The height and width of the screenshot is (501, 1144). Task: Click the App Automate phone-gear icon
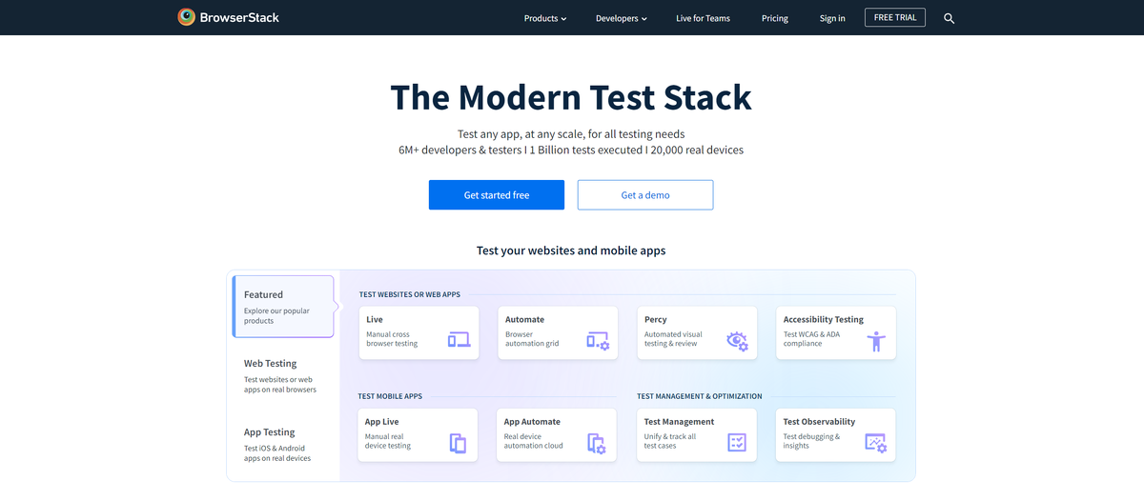[x=597, y=443]
